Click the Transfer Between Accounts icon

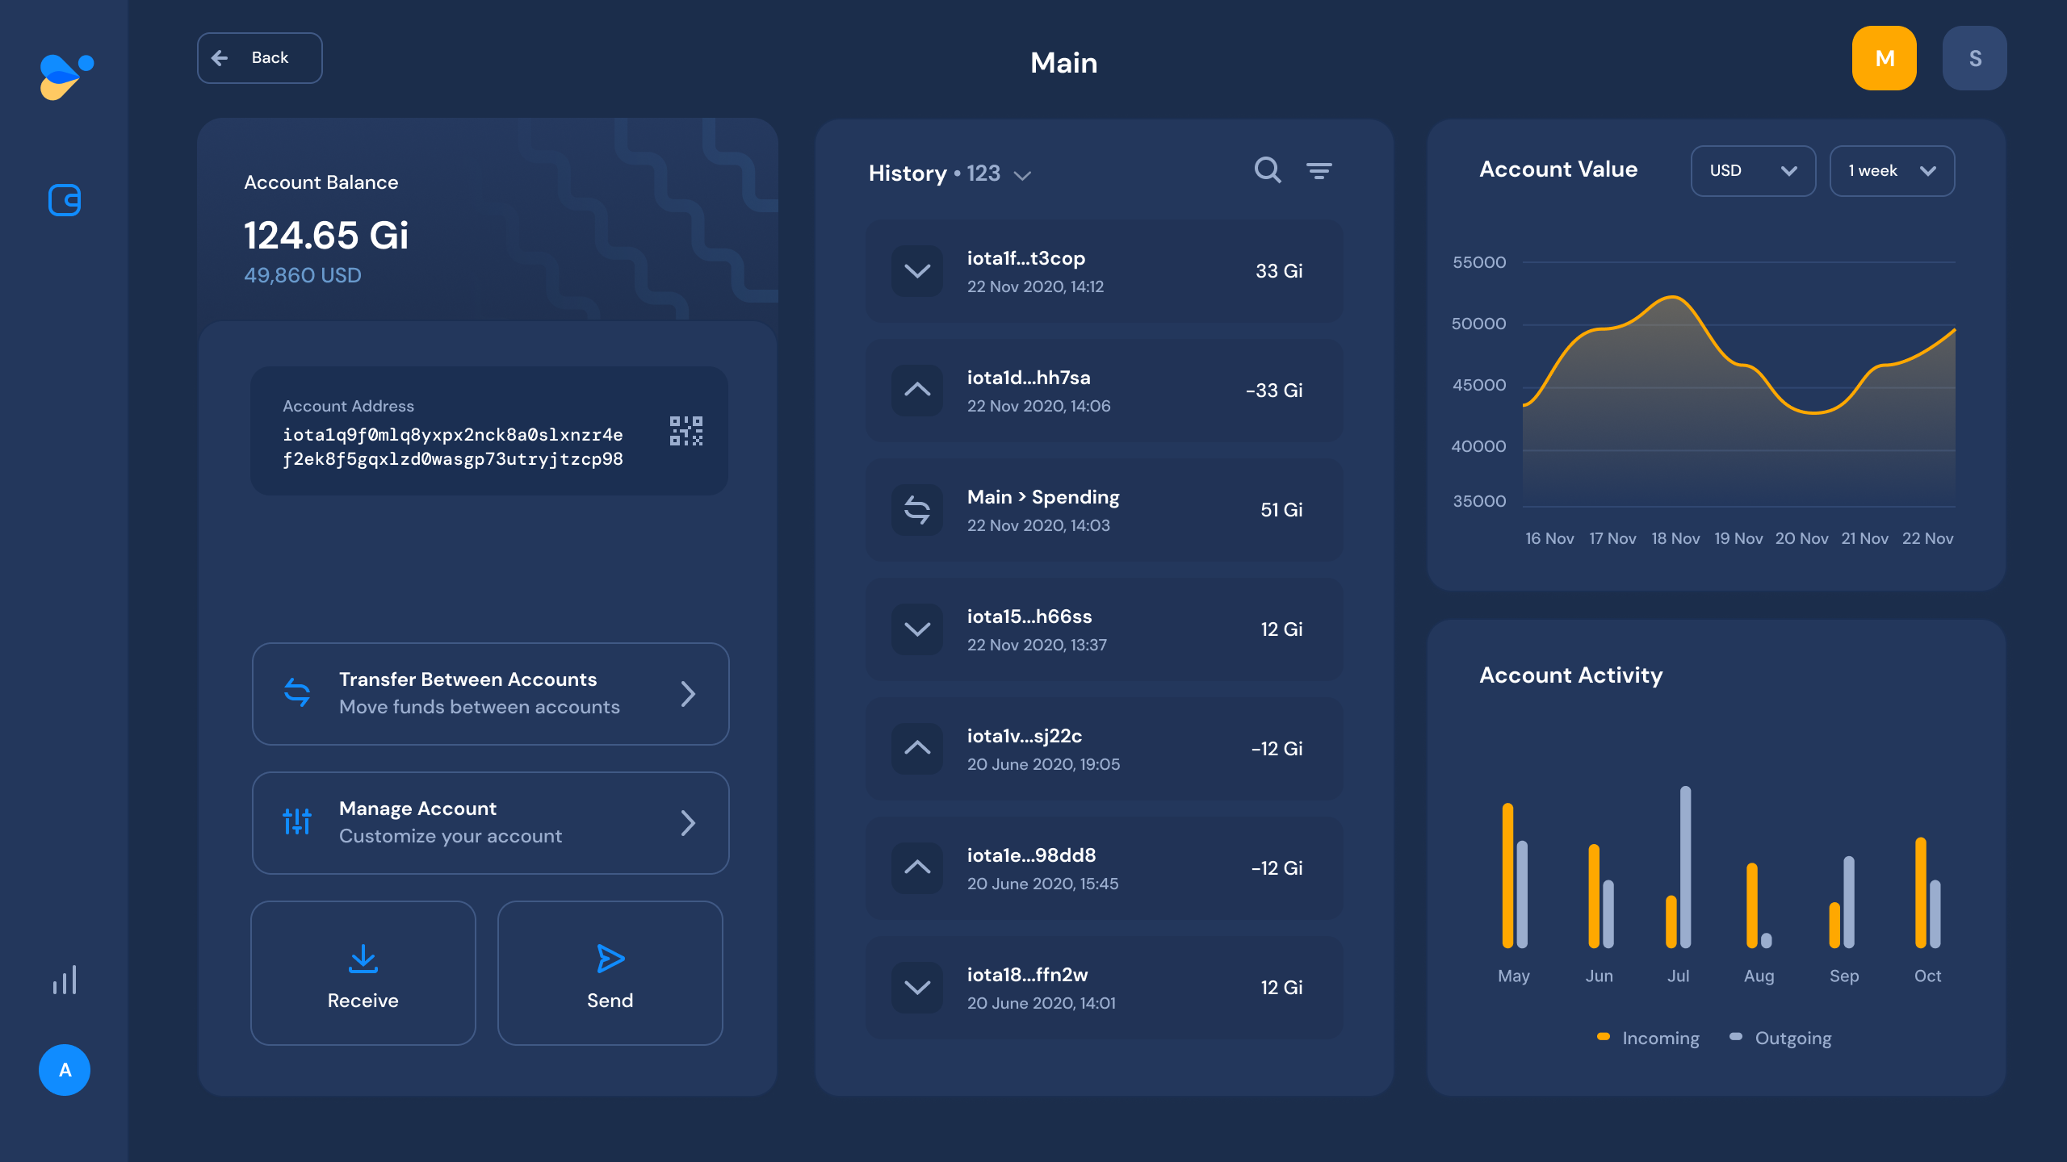296,692
